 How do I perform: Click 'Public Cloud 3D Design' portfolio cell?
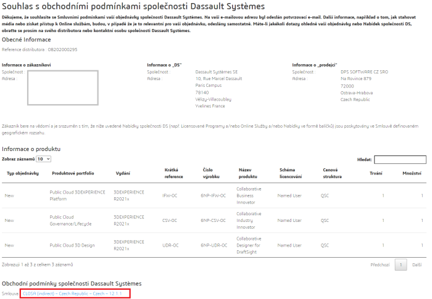tap(72, 245)
